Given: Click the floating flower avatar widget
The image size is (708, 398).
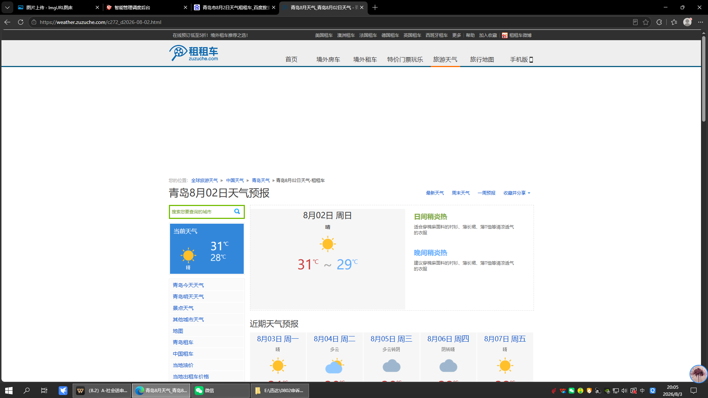Looking at the screenshot, I should pyautogui.click(x=698, y=374).
